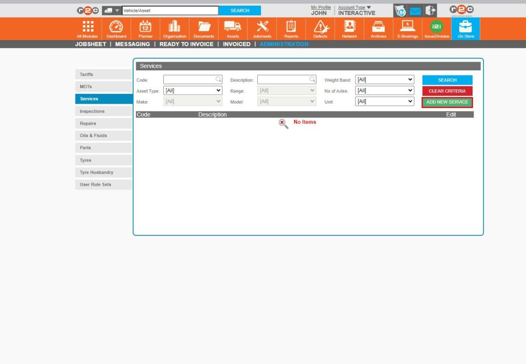Image resolution: width=526 pixels, height=364 pixels.
Task: Open Tyre Husbandry in the sidebar
Action: coord(104,173)
